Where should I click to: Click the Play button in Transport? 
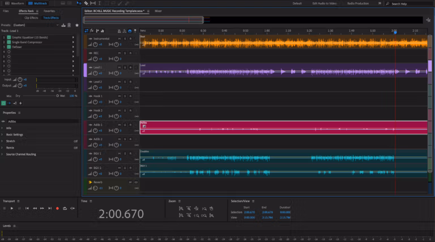click(12, 208)
